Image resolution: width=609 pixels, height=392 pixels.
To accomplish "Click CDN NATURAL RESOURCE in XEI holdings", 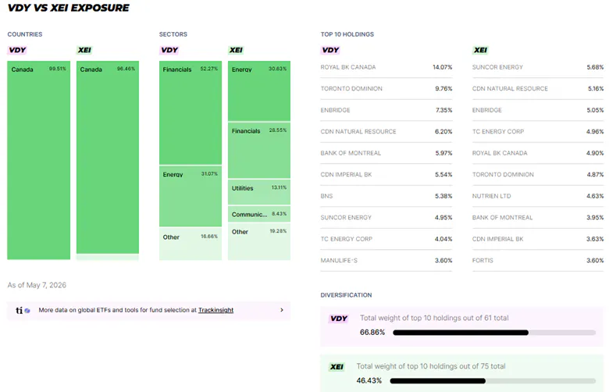I will [x=510, y=88].
